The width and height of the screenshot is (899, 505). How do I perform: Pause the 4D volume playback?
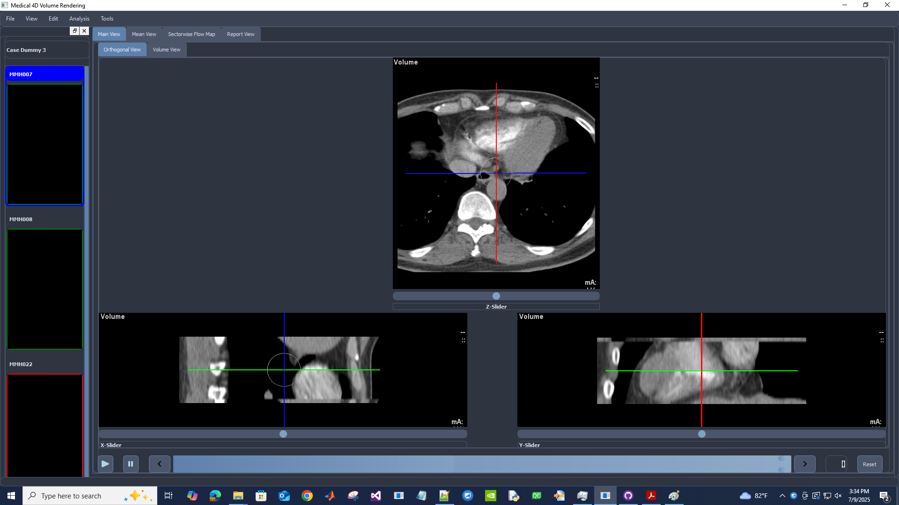pyautogui.click(x=131, y=464)
